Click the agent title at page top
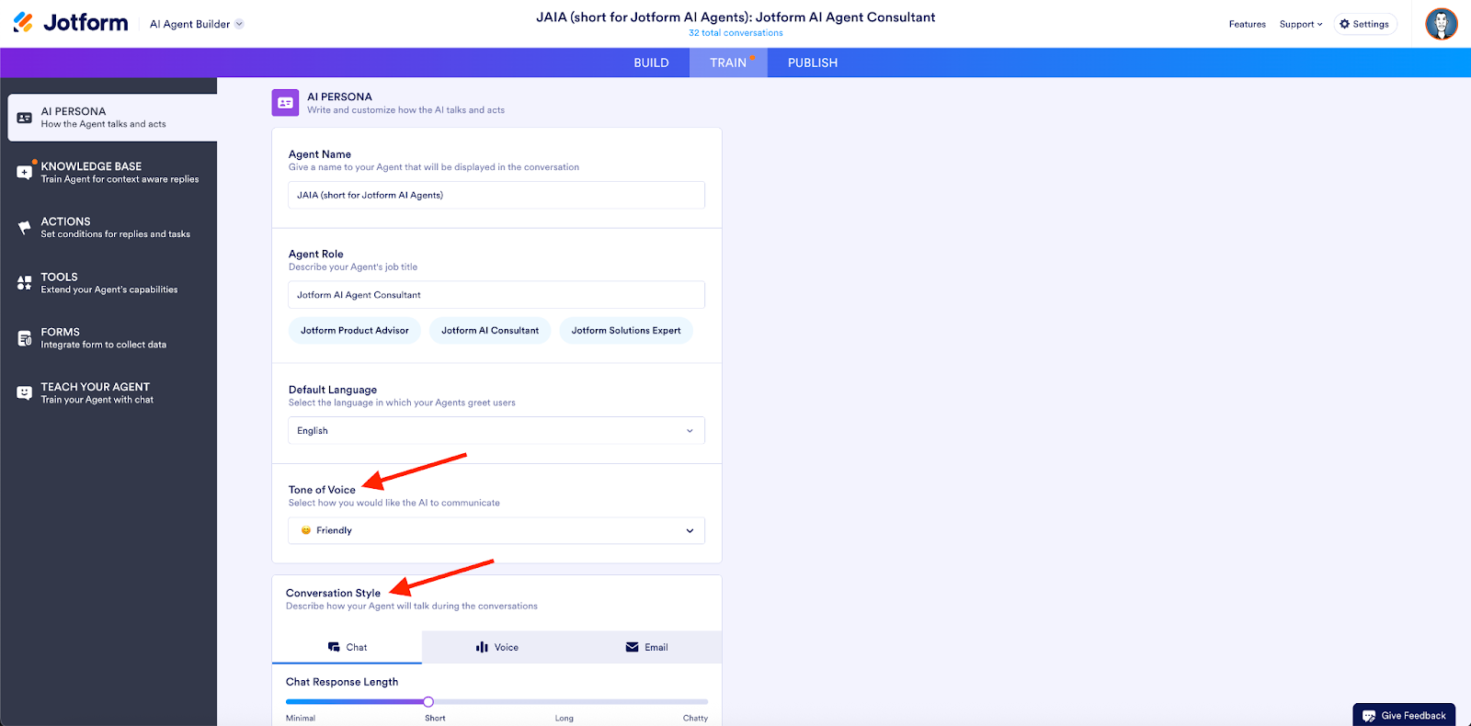The image size is (1471, 726). pos(735,17)
